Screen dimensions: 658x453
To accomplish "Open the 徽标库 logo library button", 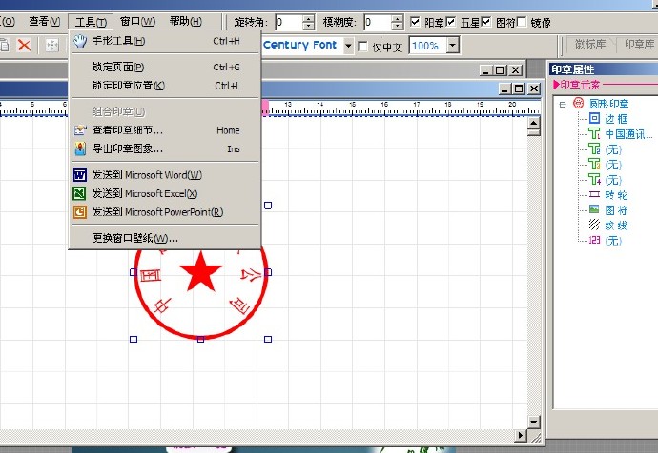I will tap(591, 45).
